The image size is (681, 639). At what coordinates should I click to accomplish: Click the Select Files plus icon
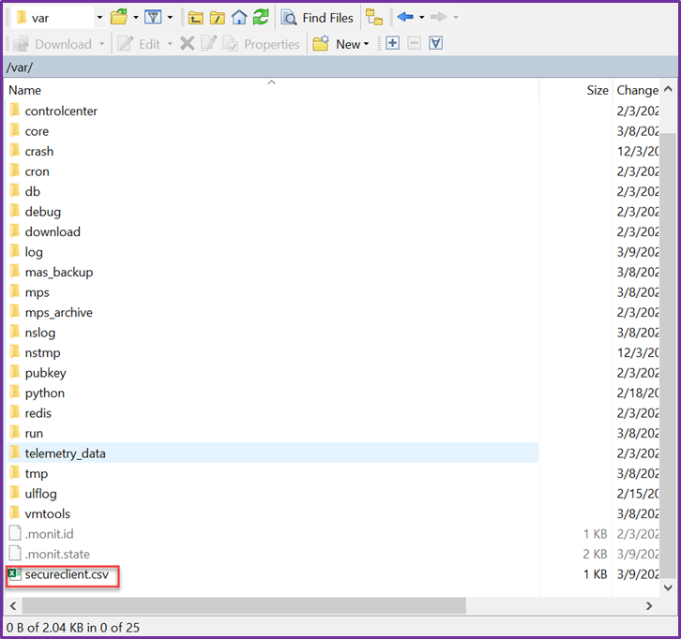(393, 43)
